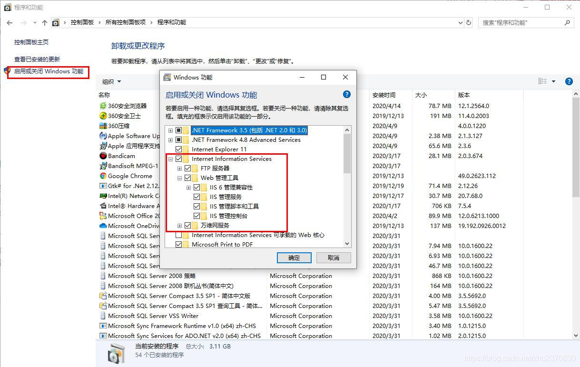Click the Apple Software Update icon
This screenshot has width=580, height=367.
[103, 136]
